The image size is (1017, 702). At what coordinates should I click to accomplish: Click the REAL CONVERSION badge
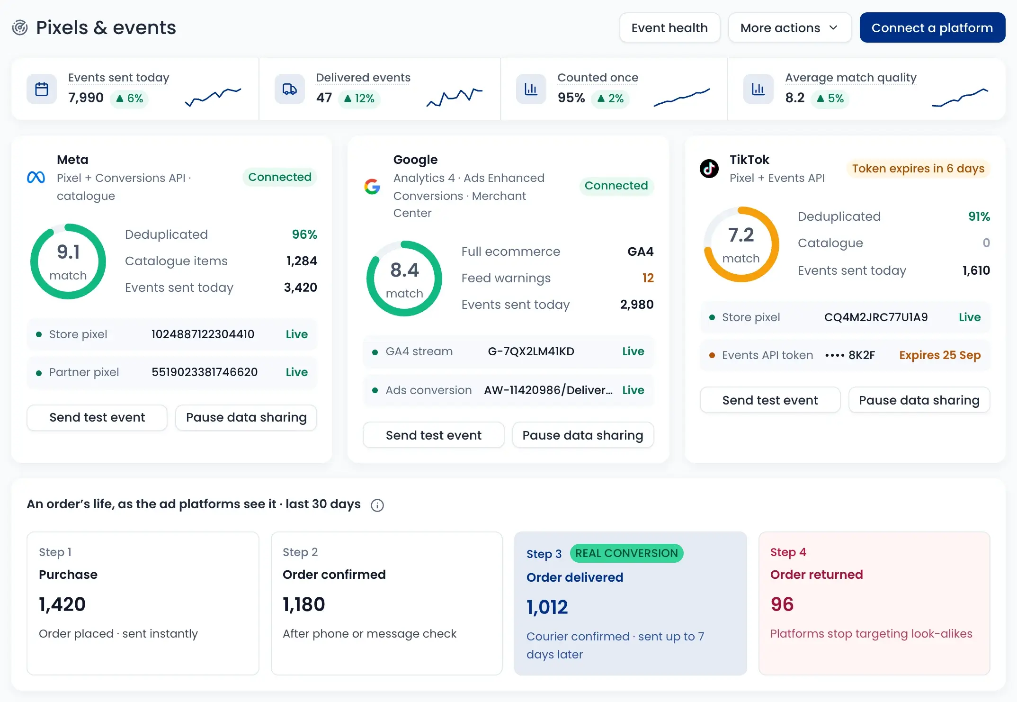[626, 553]
